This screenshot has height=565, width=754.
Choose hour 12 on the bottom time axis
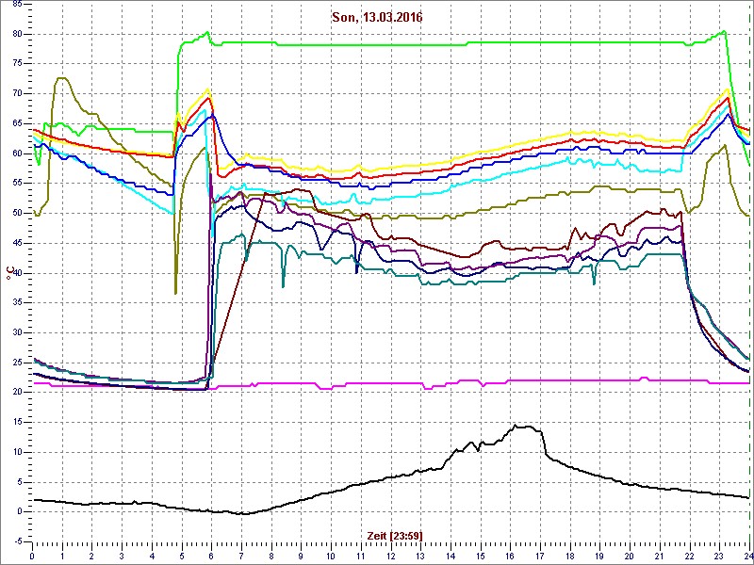[390, 557]
